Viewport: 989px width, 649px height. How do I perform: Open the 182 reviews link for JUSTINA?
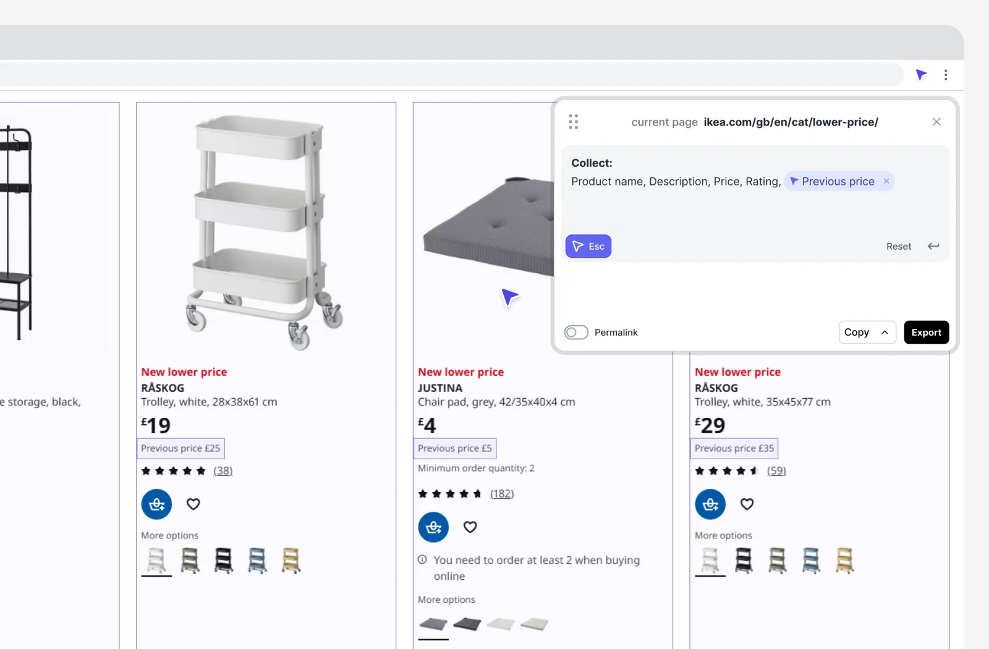tap(502, 494)
